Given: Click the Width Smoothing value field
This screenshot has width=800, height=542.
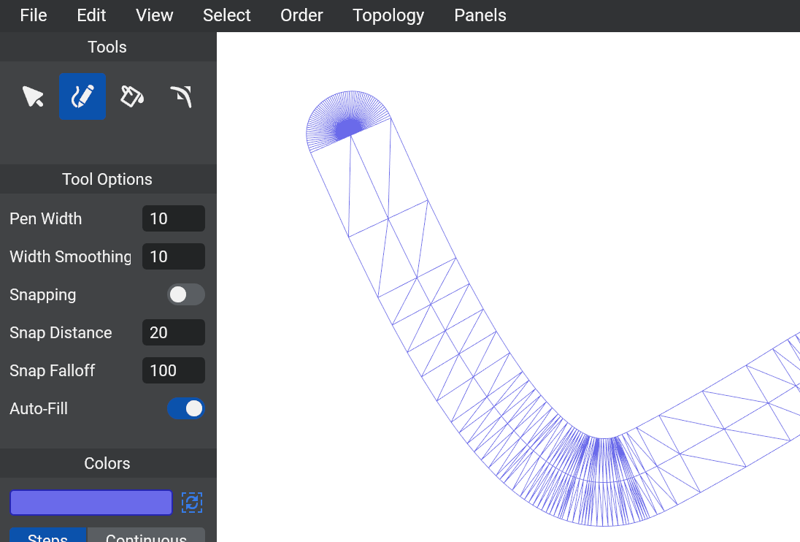Looking at the screenshot, I should (x=174, y=256).
